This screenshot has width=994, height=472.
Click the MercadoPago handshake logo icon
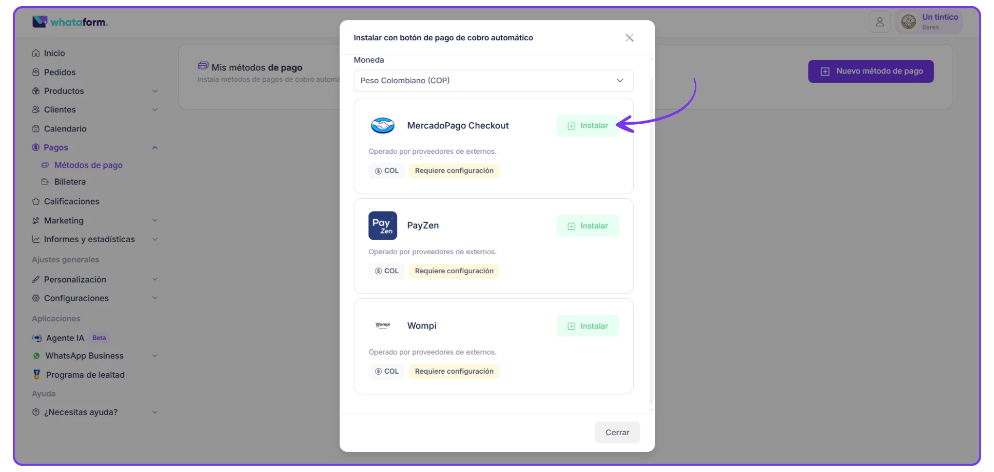pos(383,126)
